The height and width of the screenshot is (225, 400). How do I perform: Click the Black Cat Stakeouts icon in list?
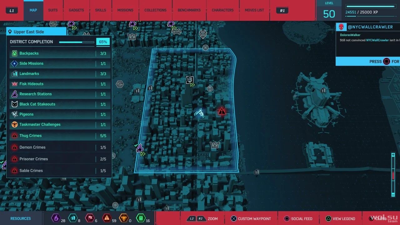pyautogui.click(x=14, y=104)
